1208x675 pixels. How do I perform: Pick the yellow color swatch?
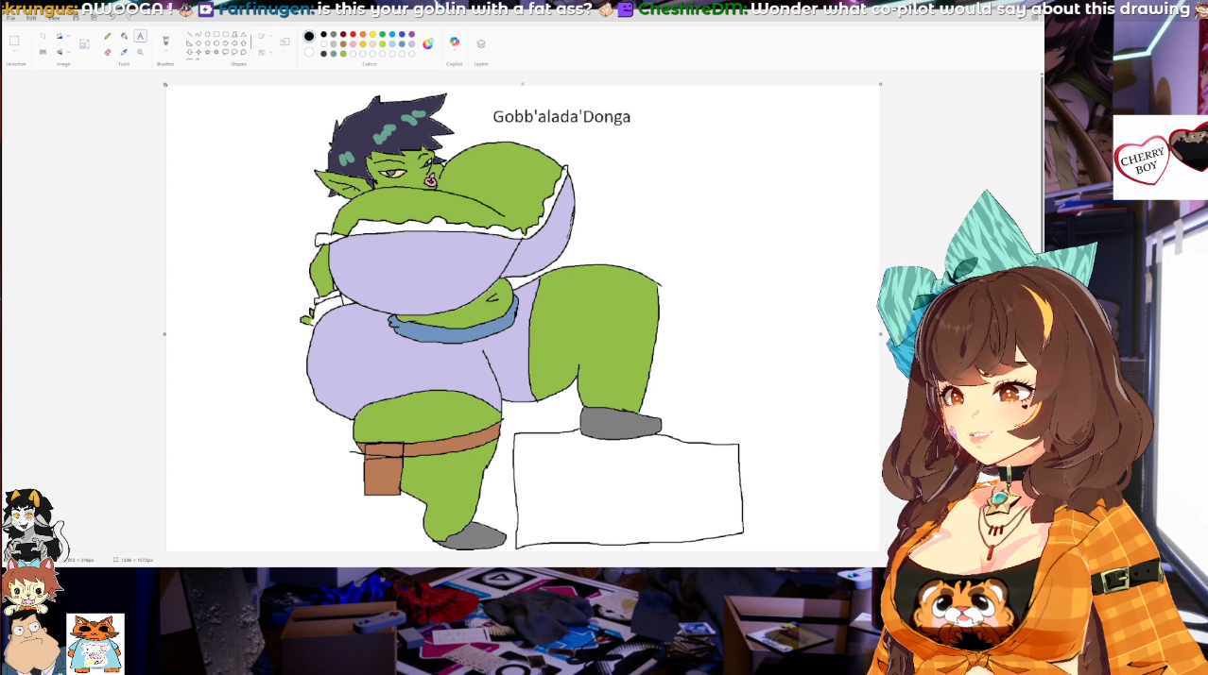click(372, 34)
